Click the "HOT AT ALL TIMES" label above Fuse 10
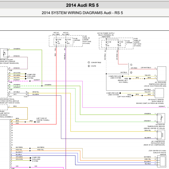 click(56, 34)
